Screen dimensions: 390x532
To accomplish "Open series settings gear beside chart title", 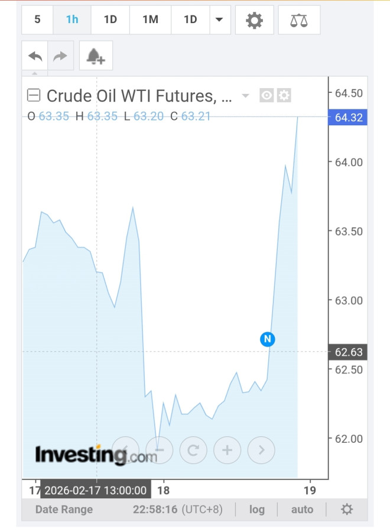I will pyautogui.click(x=284, y=95).
